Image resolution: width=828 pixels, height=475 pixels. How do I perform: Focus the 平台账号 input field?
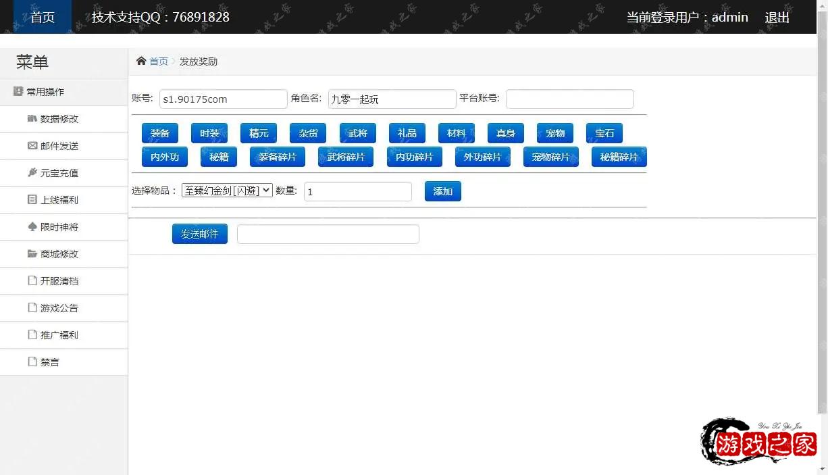[x=569, y=99]
